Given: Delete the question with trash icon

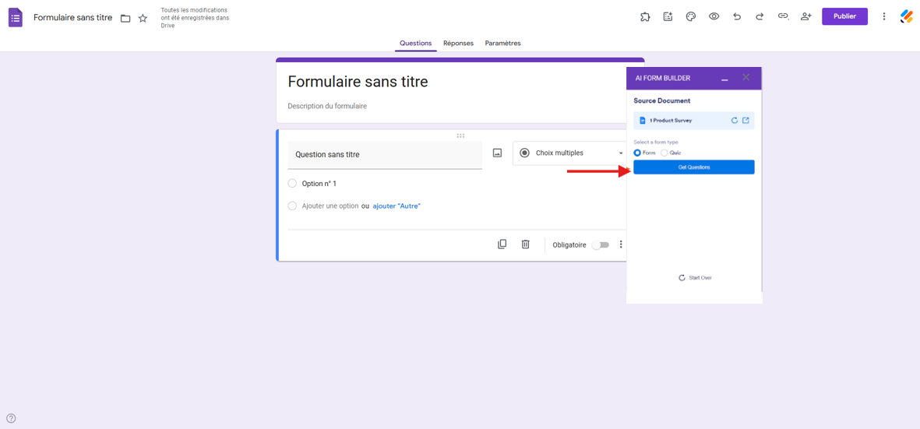Looking at the screenshot, I should point(526,244).
